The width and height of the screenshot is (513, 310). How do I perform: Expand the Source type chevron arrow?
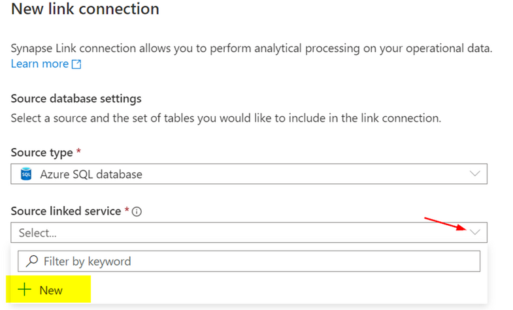(x=474, y=174)
